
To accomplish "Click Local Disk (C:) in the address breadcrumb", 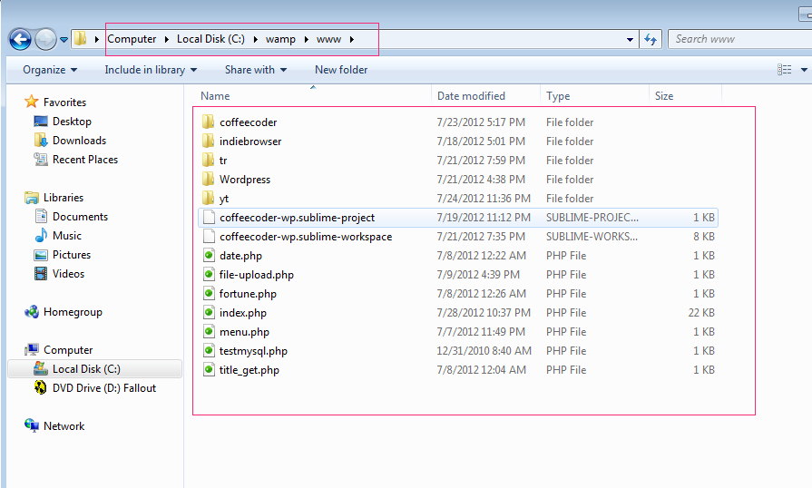I will [x=210, y=39].
